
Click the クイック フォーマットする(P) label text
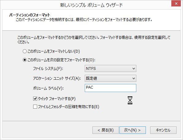point(57,99)
